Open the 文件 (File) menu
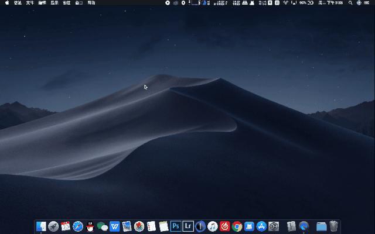The image size is (375, 234). pos(30,3)
